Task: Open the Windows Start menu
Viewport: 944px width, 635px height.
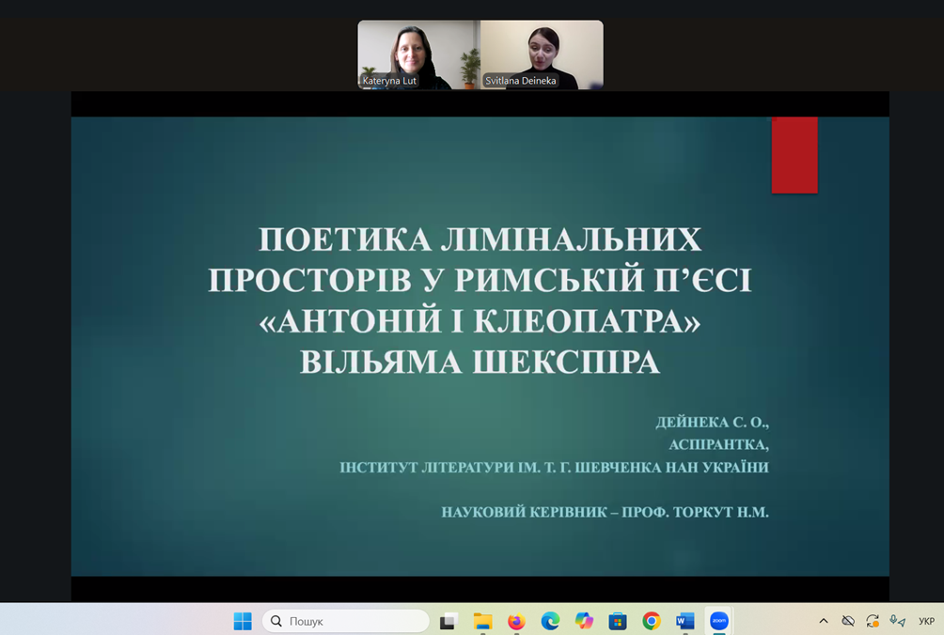Action: tap(243, 621)
